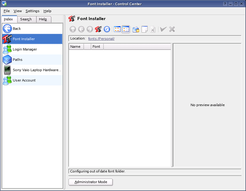Sort by the Font column header
Screen dimensions: 246x191
point(97,47)
